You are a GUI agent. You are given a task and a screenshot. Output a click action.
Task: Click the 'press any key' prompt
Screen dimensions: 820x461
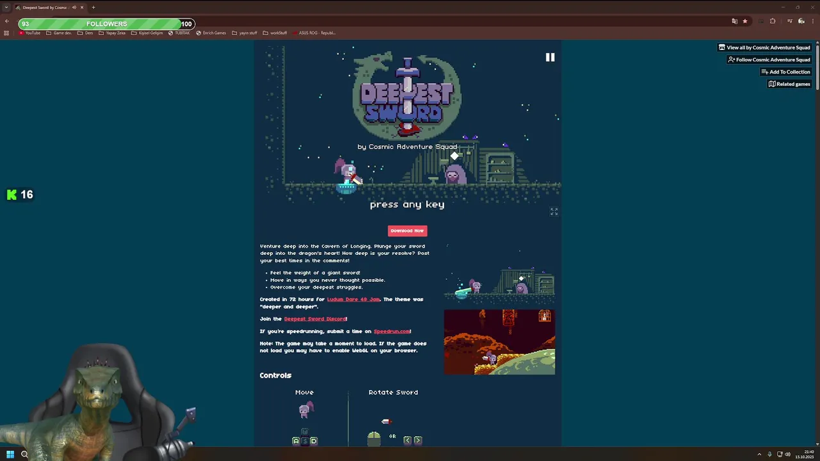click(x=407, y=205)
